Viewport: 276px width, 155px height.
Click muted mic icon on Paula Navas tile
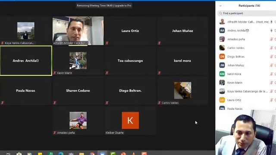coord(2,102)
